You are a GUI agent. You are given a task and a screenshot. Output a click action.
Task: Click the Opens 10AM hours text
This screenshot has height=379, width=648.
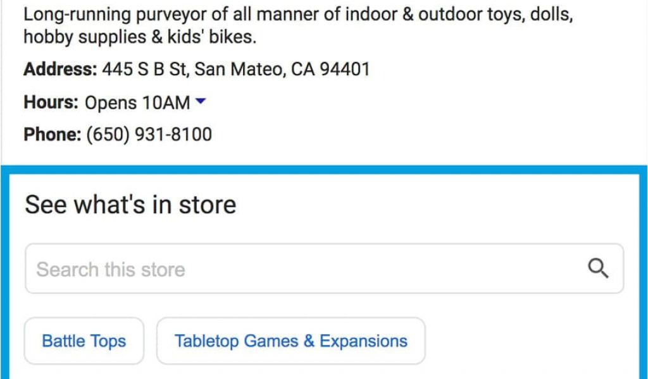(137, 103)
